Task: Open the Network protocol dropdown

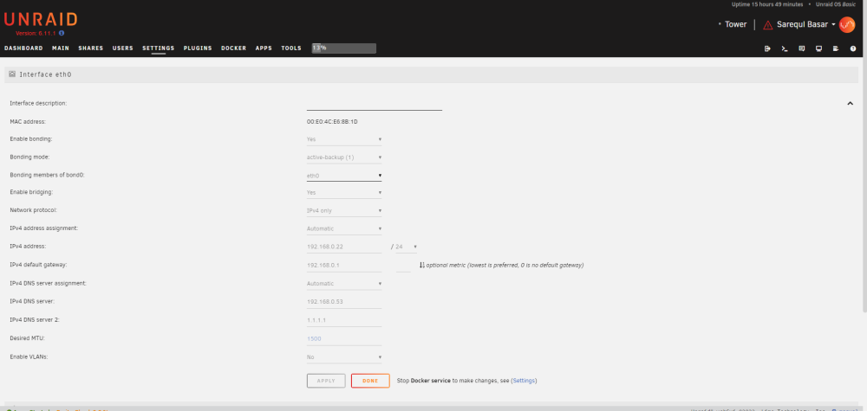Action: 344,211
